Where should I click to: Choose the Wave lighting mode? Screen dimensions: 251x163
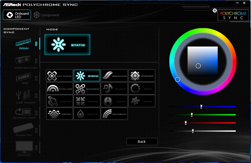142,88
